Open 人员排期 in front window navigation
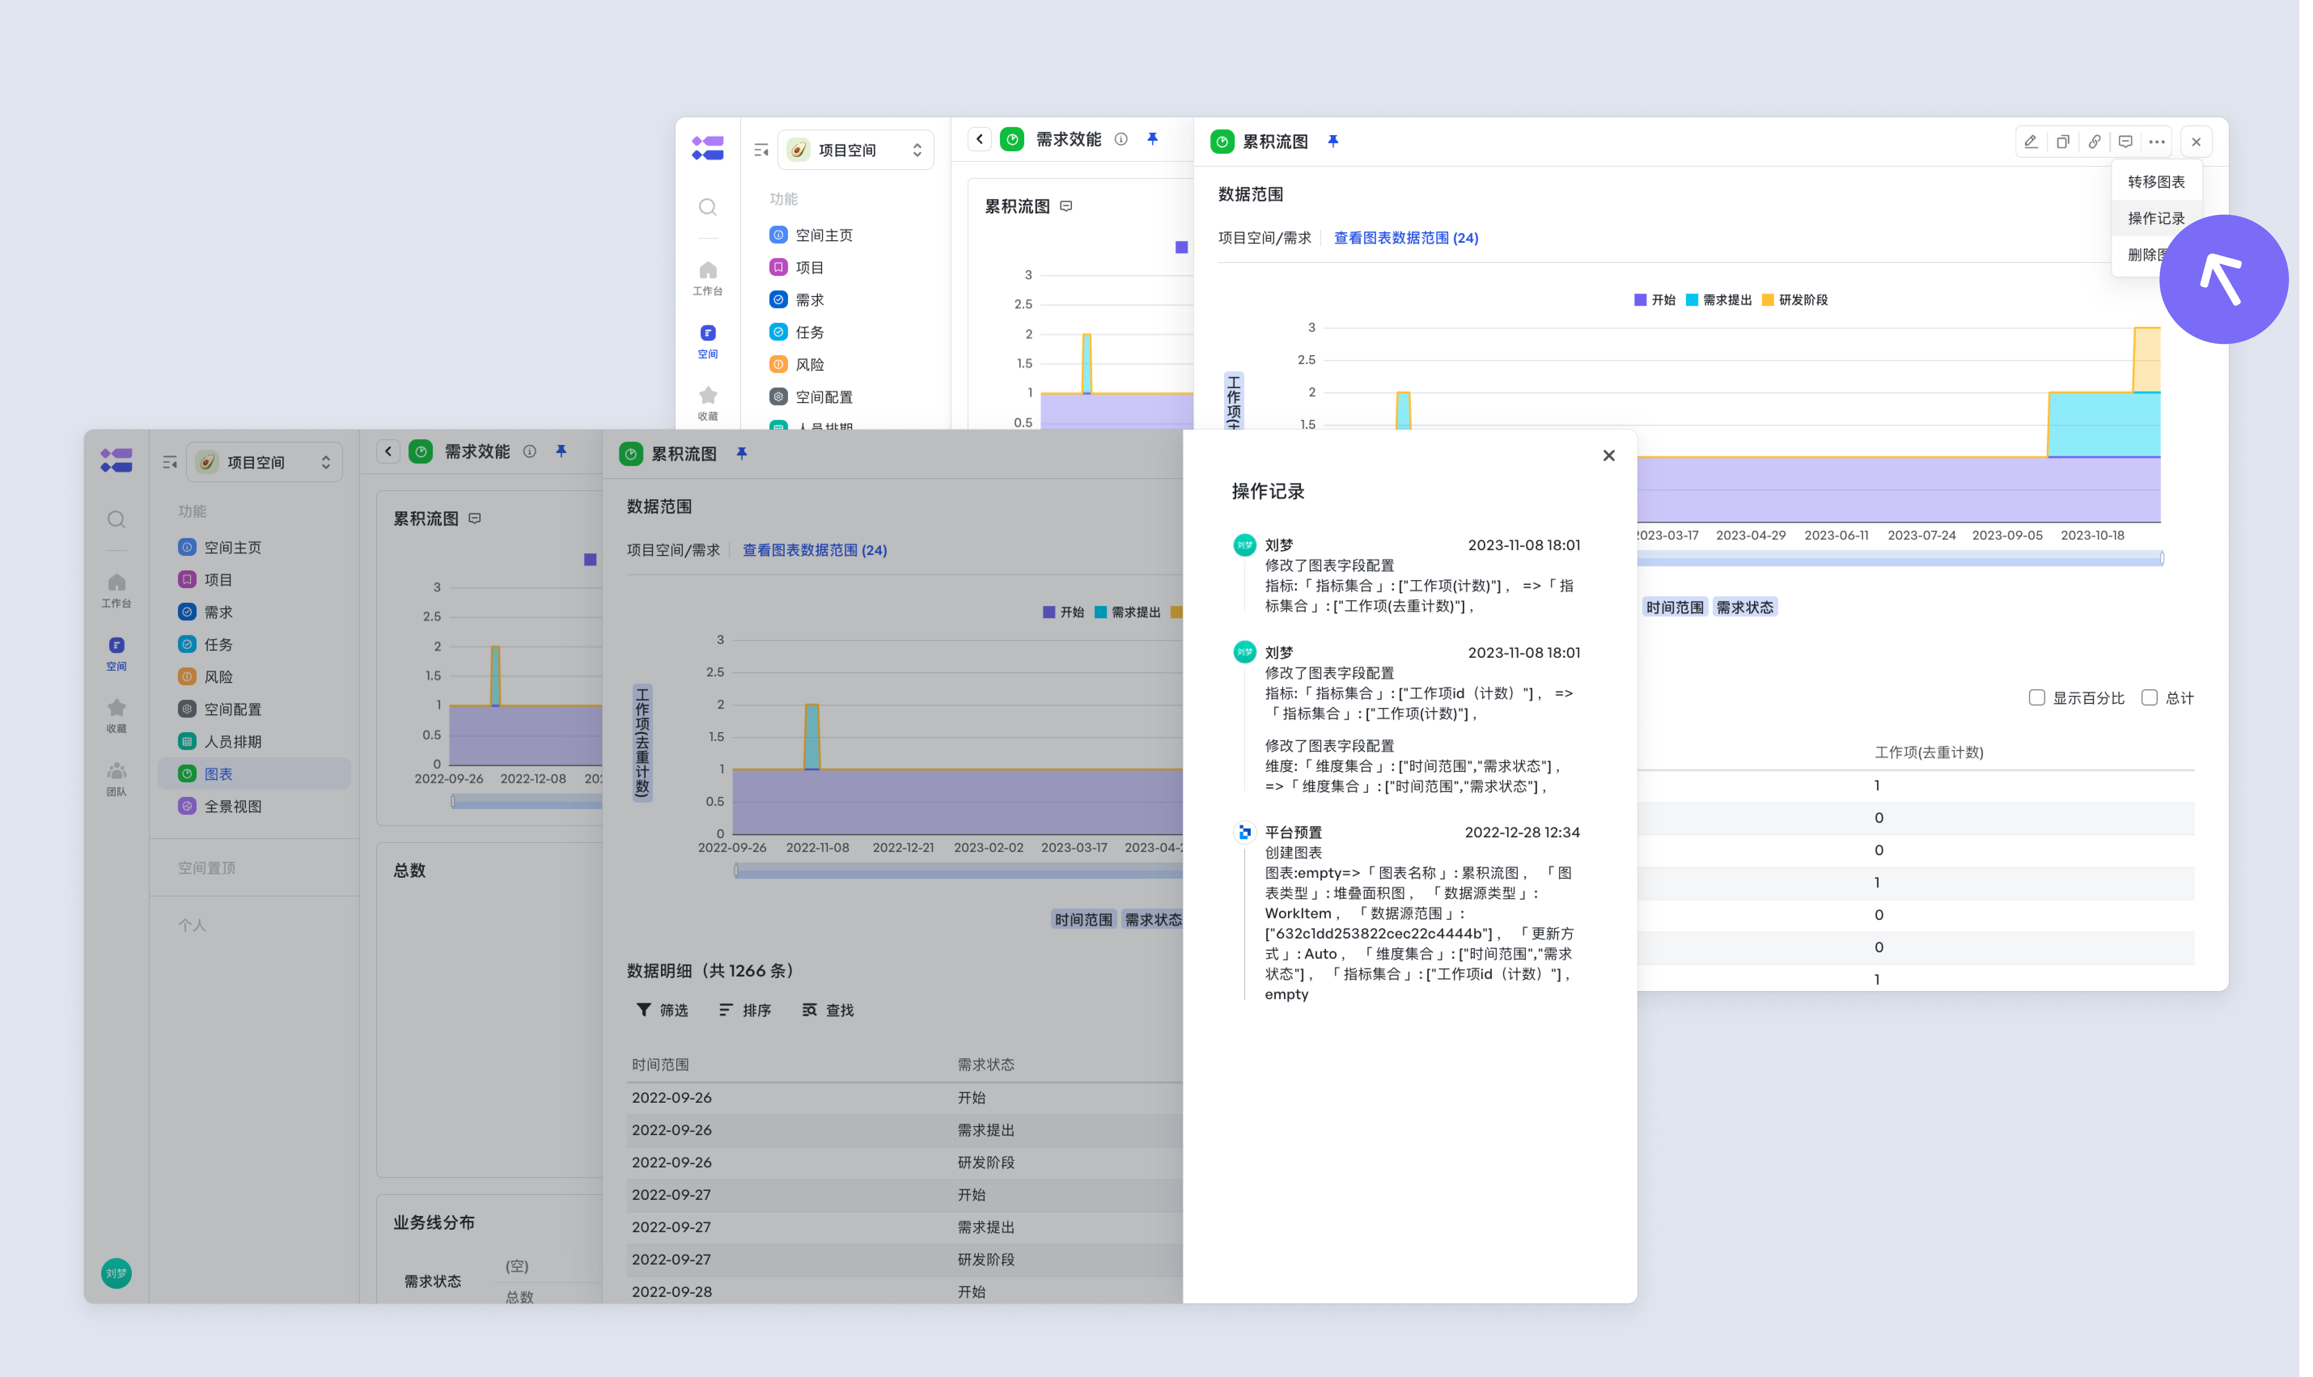Image resolution: width=2313 pixels, height=1377 pixels. point(233,741)
